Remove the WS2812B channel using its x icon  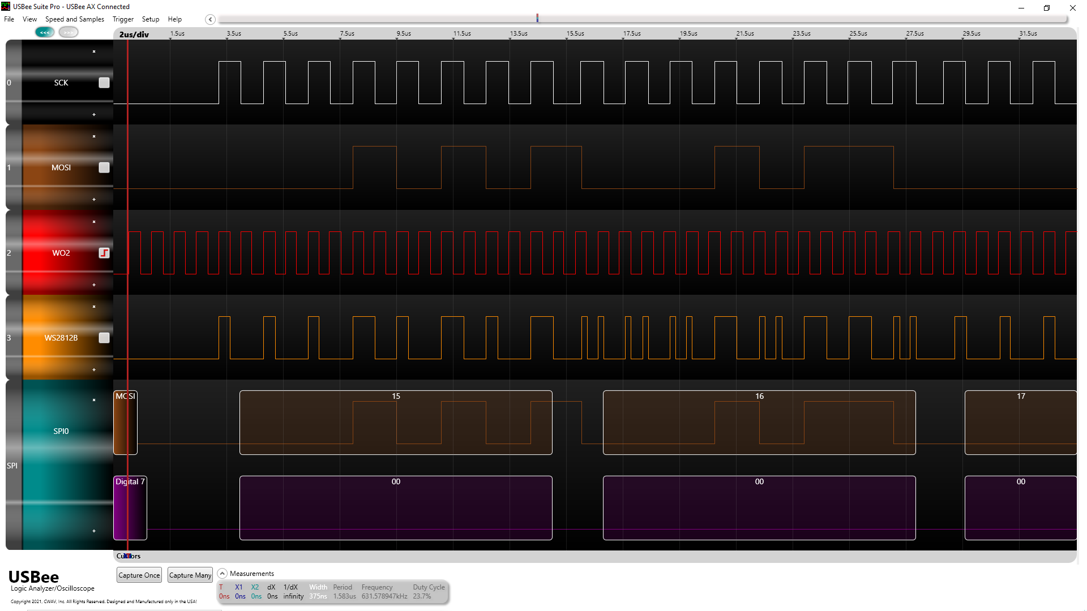pyautogui.click(x=94, y=307)
